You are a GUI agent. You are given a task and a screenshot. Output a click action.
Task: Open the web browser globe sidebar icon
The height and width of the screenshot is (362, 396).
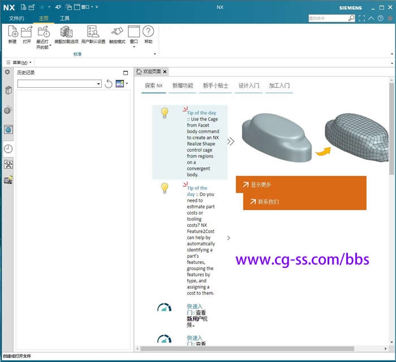tap(8, 129)
